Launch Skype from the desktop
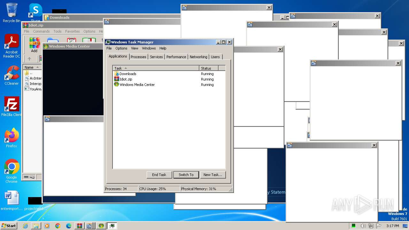 (x=35, y=13)
